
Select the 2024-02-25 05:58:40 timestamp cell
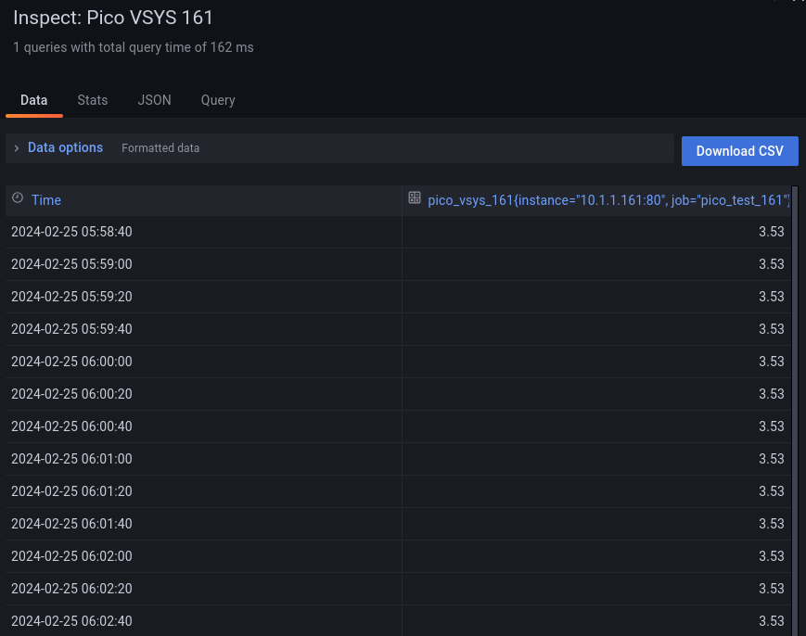(71, 232)
